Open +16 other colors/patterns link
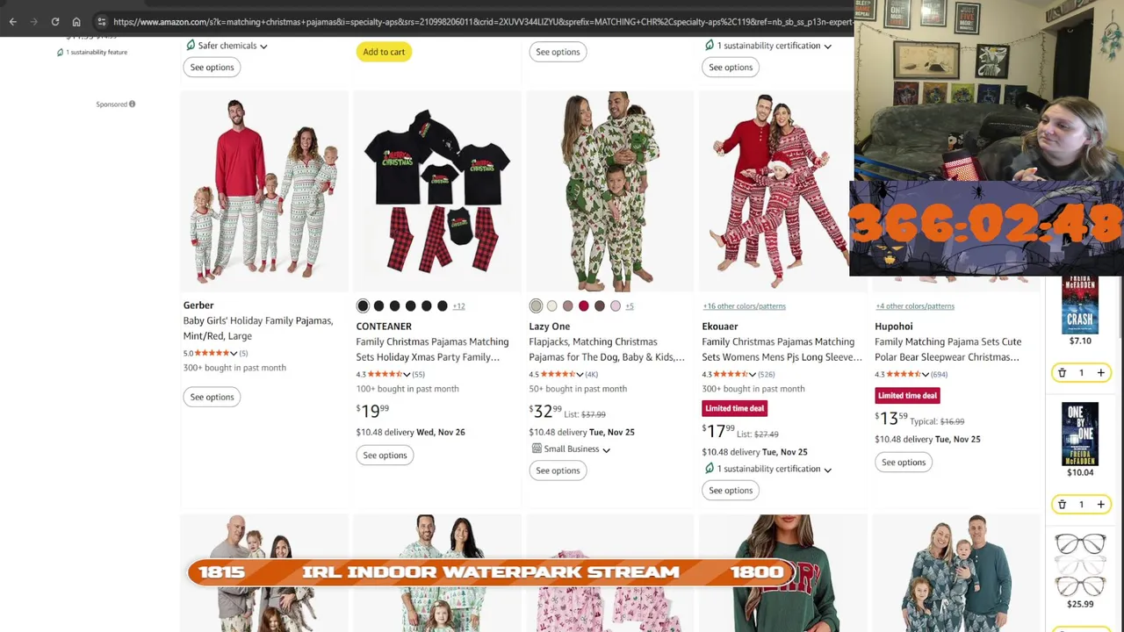 [x=744, y=306]
